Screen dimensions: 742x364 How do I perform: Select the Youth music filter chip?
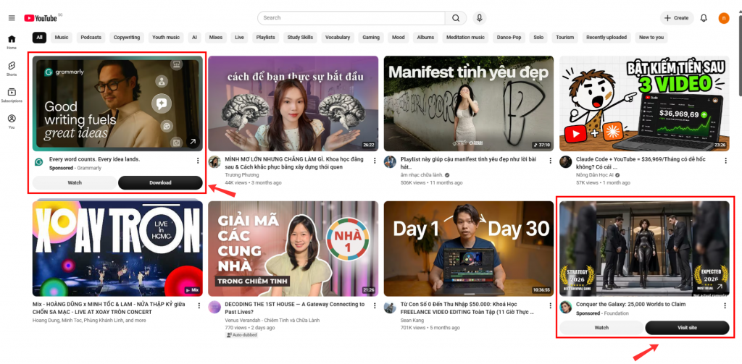(166, 38)
